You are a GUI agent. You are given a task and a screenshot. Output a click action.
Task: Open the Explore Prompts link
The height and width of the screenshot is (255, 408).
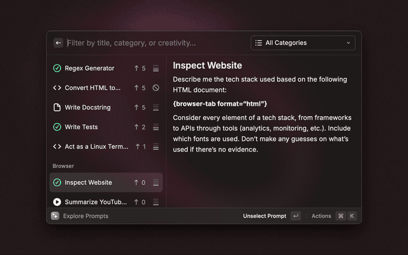click(85, 216)
